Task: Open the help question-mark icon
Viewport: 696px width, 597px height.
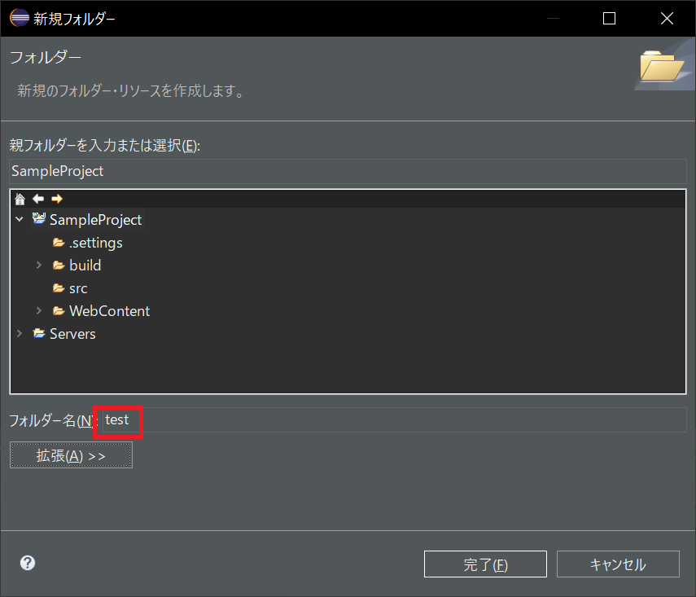Action: point(27,563)
